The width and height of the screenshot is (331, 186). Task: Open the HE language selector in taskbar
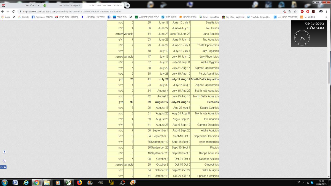pyautogui.click(x=299, y=183)
